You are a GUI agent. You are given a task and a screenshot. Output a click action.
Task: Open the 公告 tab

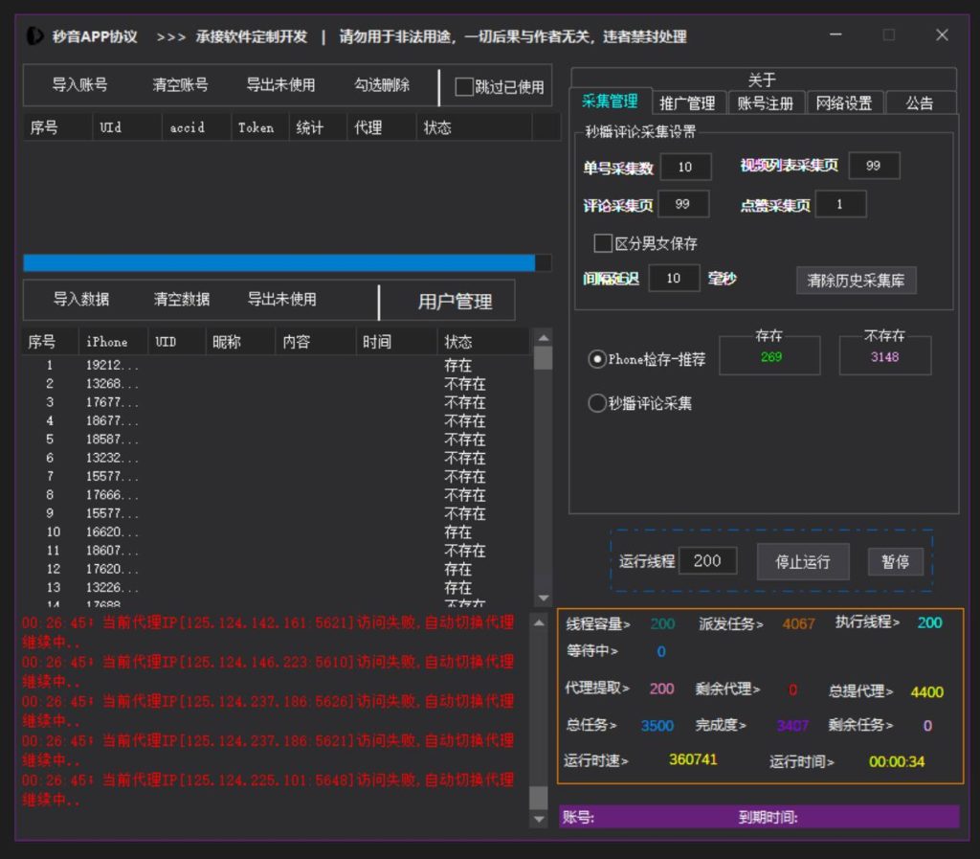point(918,102)
